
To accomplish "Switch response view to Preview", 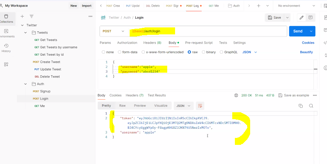I will click(x=140, y=106).
